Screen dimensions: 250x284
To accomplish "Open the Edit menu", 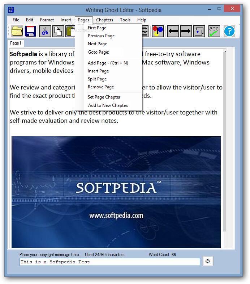I will [x=30, y=20].
